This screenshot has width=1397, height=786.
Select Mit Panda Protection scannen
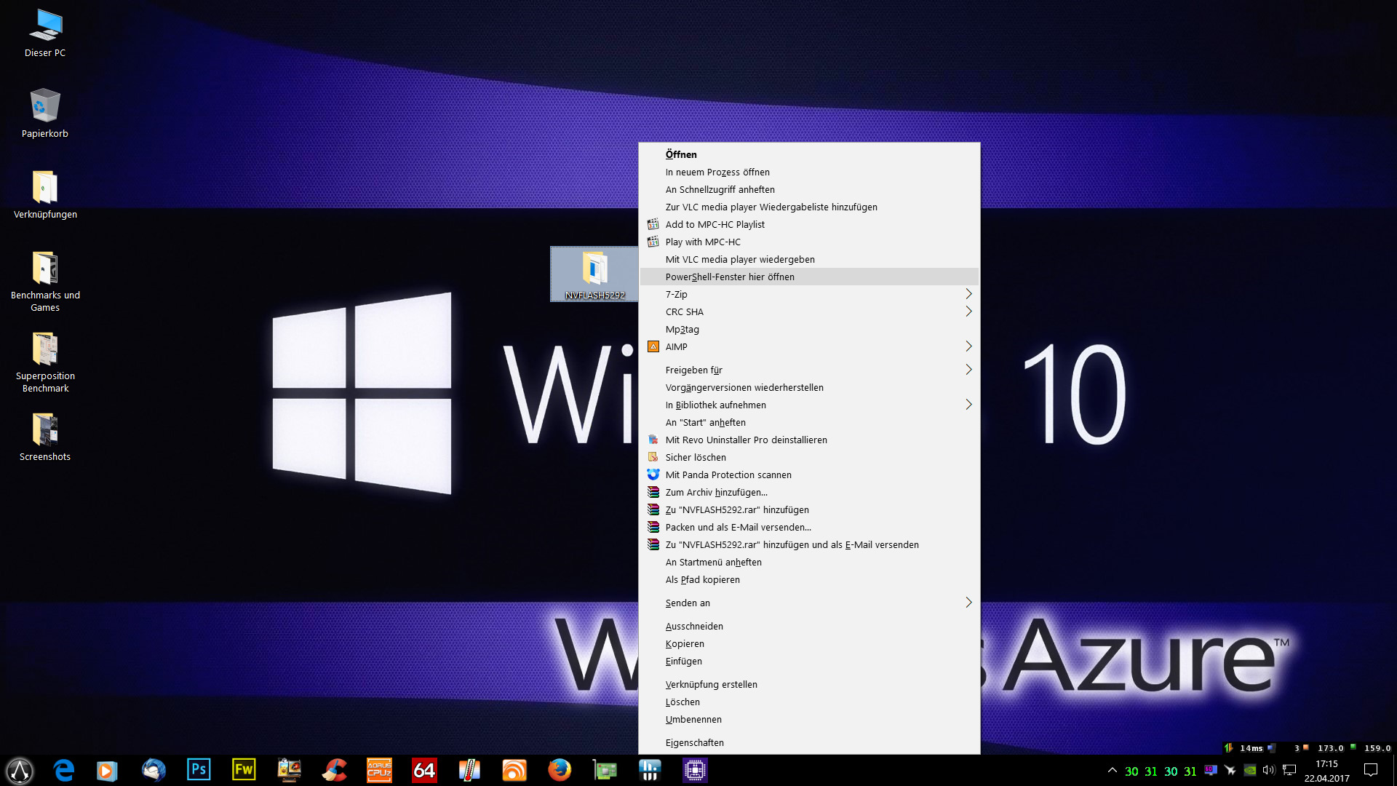click(x=728, y=475)
